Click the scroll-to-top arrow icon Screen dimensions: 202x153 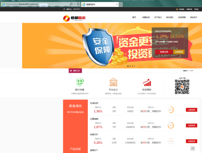193,149
